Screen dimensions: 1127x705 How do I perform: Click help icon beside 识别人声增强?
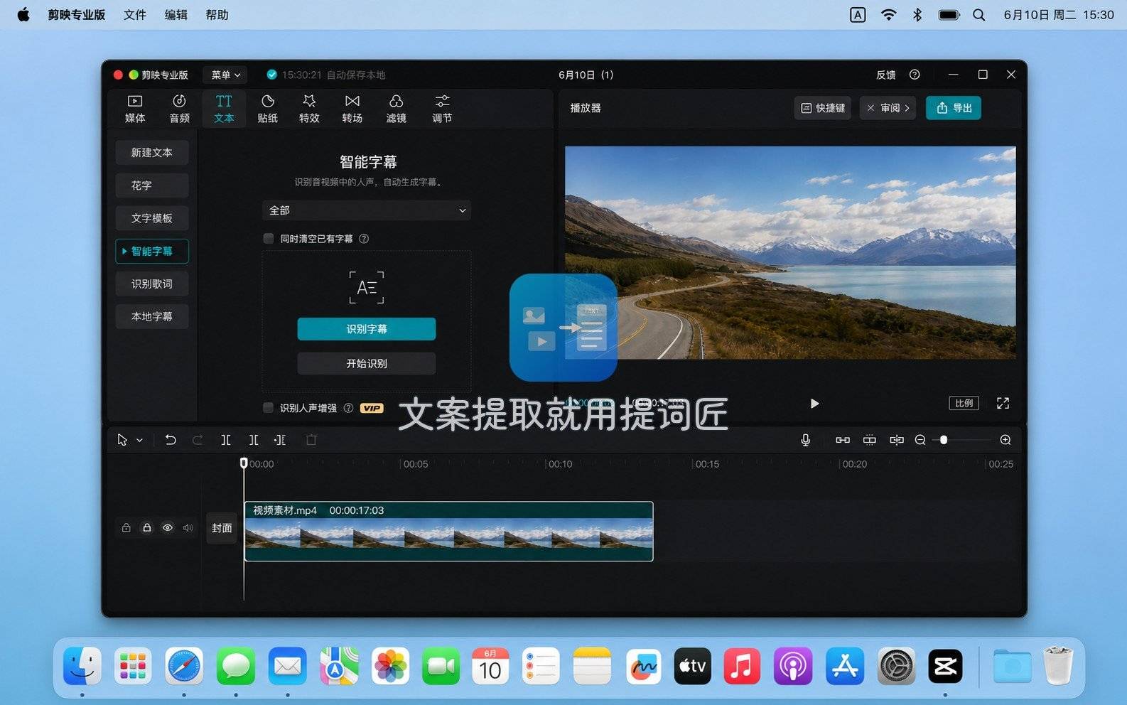pos(348,408)
